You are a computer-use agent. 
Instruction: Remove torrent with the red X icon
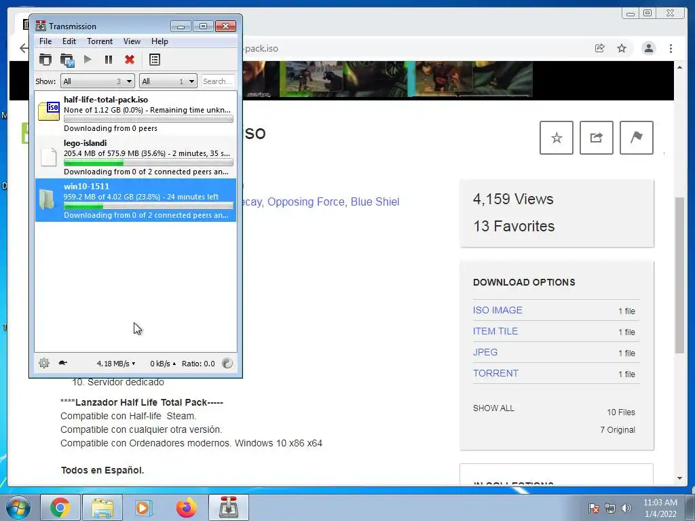[x=130, y=60]
